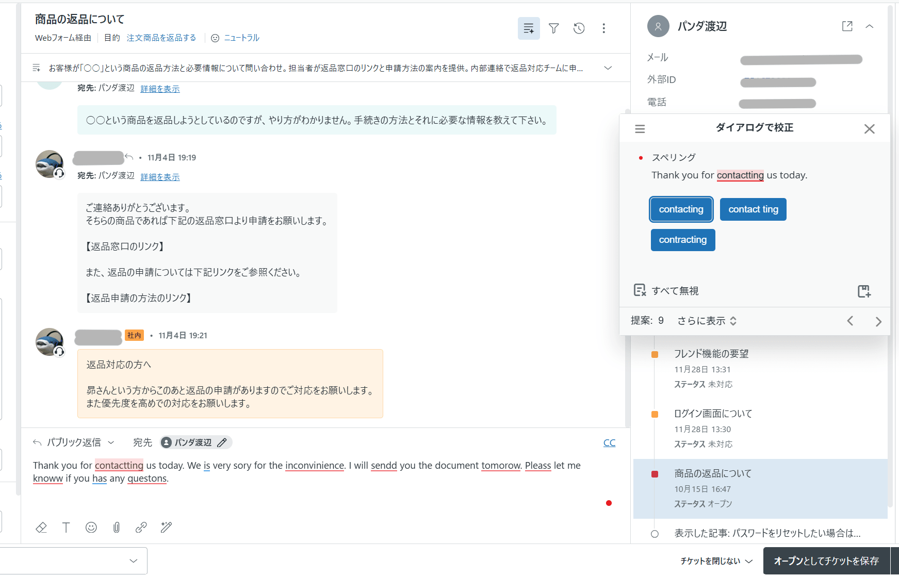
Task: Add word to dictionary in proofing dialog
Action: pyautogui.click(x=864, y=291)
